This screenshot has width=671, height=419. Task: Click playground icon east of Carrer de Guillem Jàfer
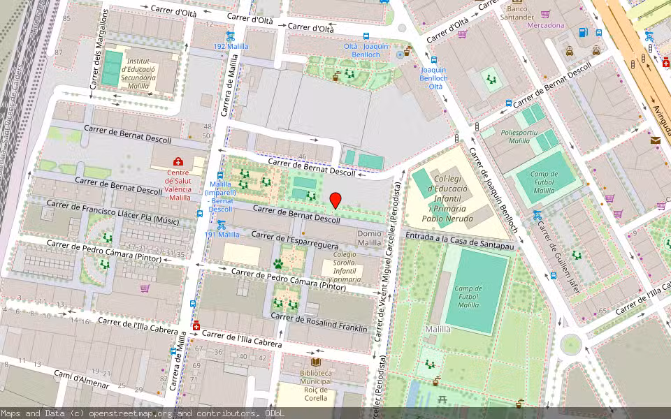[577, 256]
